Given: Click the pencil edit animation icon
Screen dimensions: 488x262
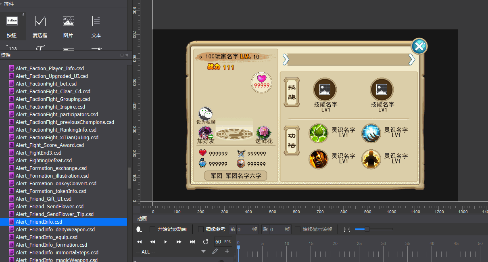Looking at the screenshot, I should tap(215, 252).
